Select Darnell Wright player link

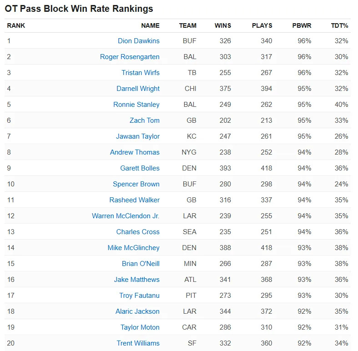point(138,89)
